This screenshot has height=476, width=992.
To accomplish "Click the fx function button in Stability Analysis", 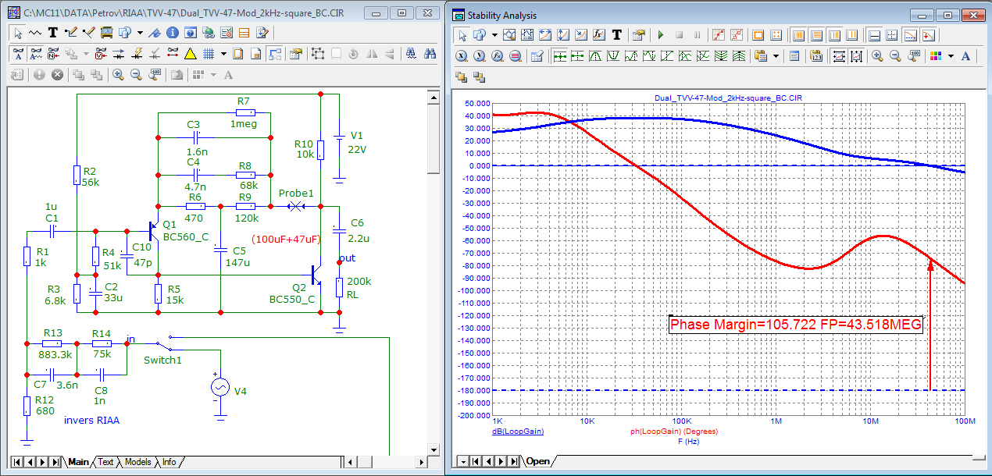I will point(598,35).
